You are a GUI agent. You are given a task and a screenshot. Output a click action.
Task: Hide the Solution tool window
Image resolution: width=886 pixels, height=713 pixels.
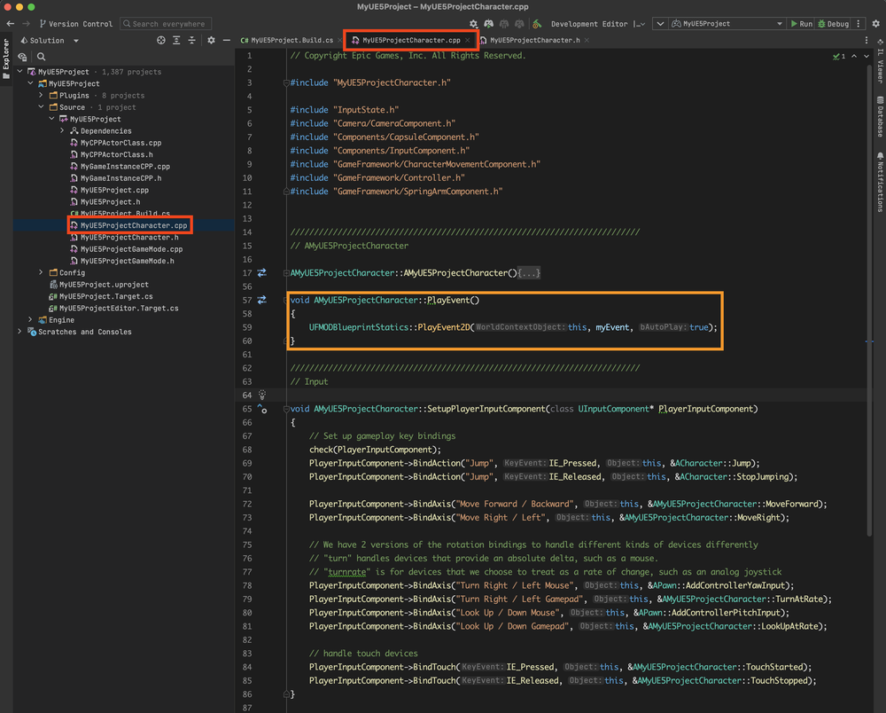227,40
